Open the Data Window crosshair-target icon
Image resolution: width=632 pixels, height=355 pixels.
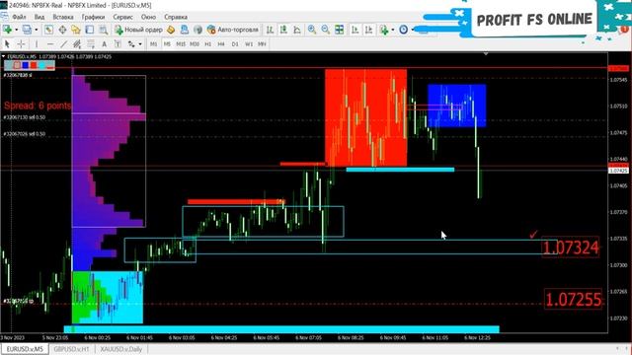(62, 30)
